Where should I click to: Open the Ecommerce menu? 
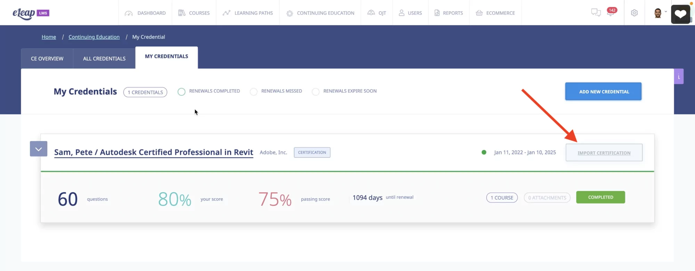(495, 13)
